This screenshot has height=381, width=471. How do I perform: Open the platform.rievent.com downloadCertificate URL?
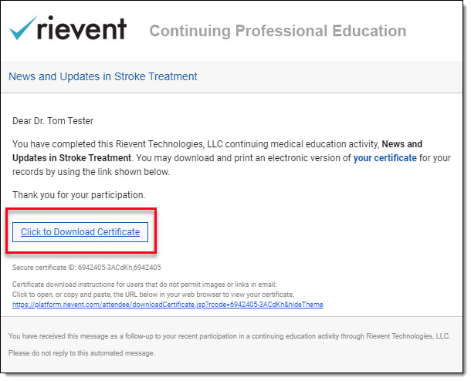point(168,305)
